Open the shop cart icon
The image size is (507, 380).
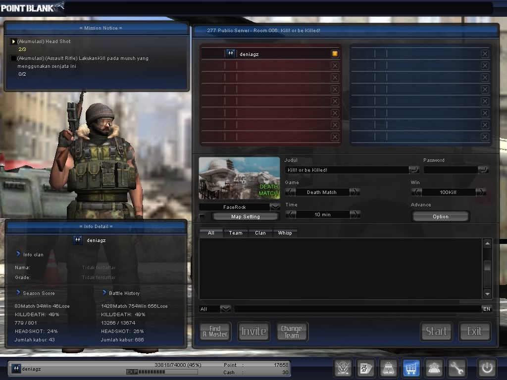pos(411,368)
